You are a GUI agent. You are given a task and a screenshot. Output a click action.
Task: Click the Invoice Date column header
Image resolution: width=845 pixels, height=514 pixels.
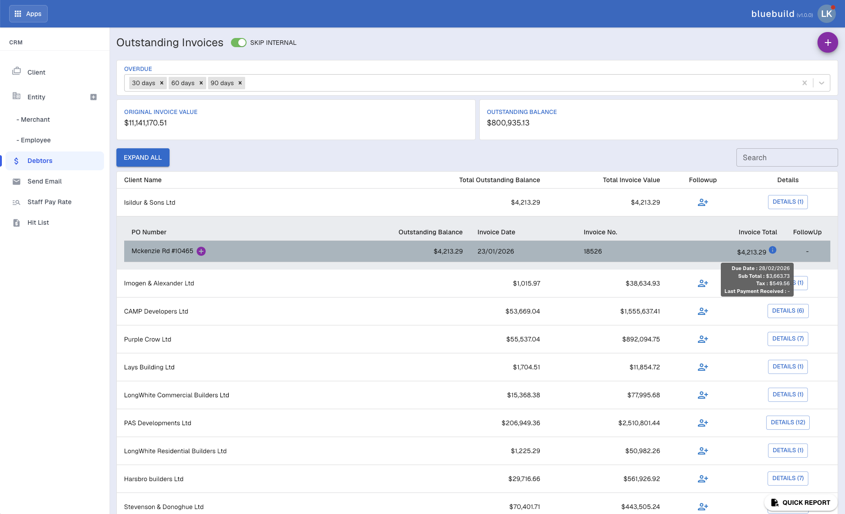[x=496, y=232]
